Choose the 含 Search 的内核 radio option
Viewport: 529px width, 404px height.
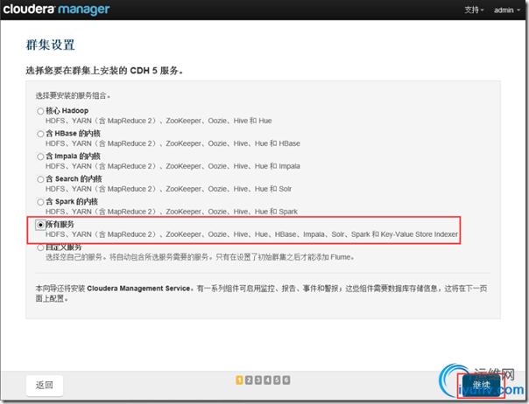coord(40,179)
